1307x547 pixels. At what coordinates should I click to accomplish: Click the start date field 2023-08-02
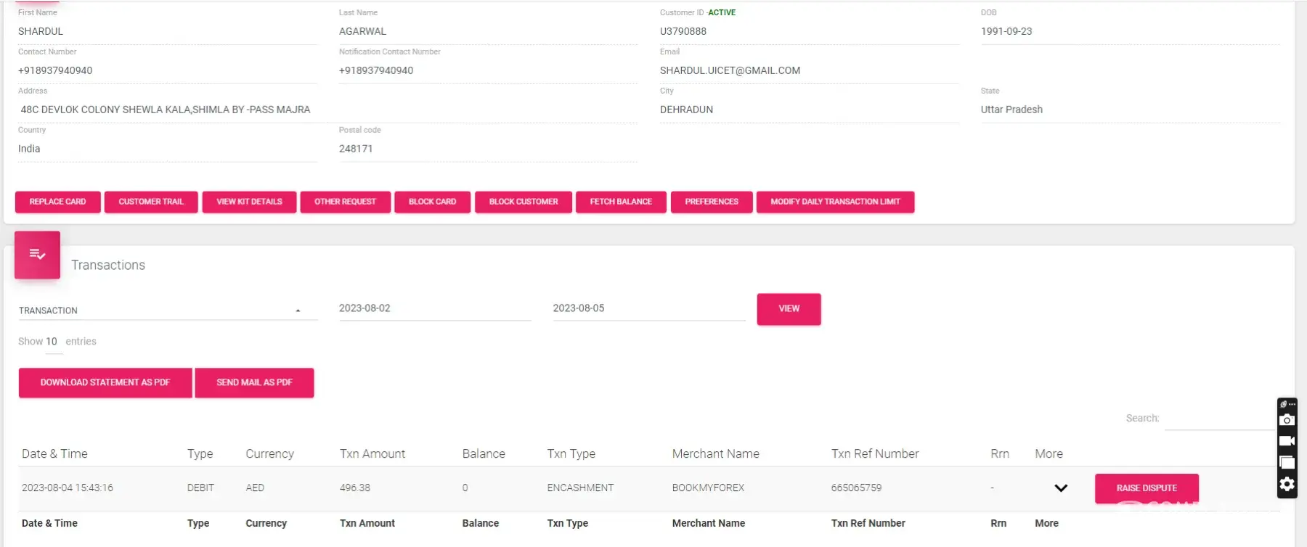click(x=434, y=308)
